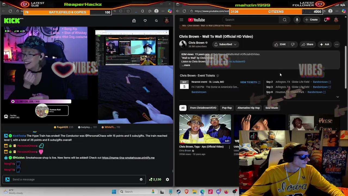
Task: Open extensions in the Kick browser window
Action: pos(142,11)
